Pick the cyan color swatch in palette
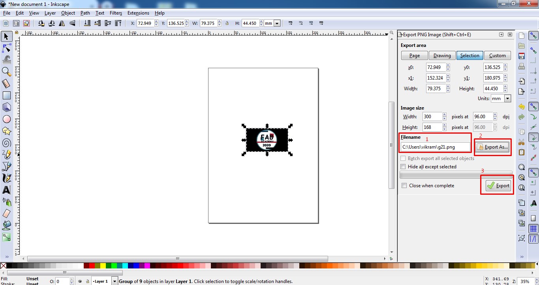 (x=125, y=266)
